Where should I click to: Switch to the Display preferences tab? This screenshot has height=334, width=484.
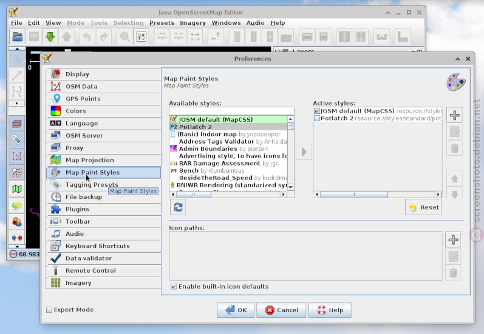[103, 75]
